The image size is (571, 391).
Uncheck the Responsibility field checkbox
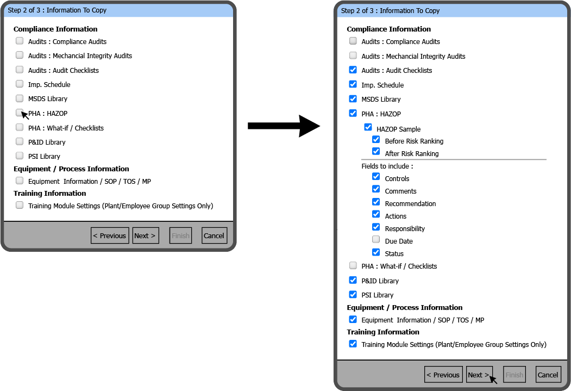coord(376,227)
